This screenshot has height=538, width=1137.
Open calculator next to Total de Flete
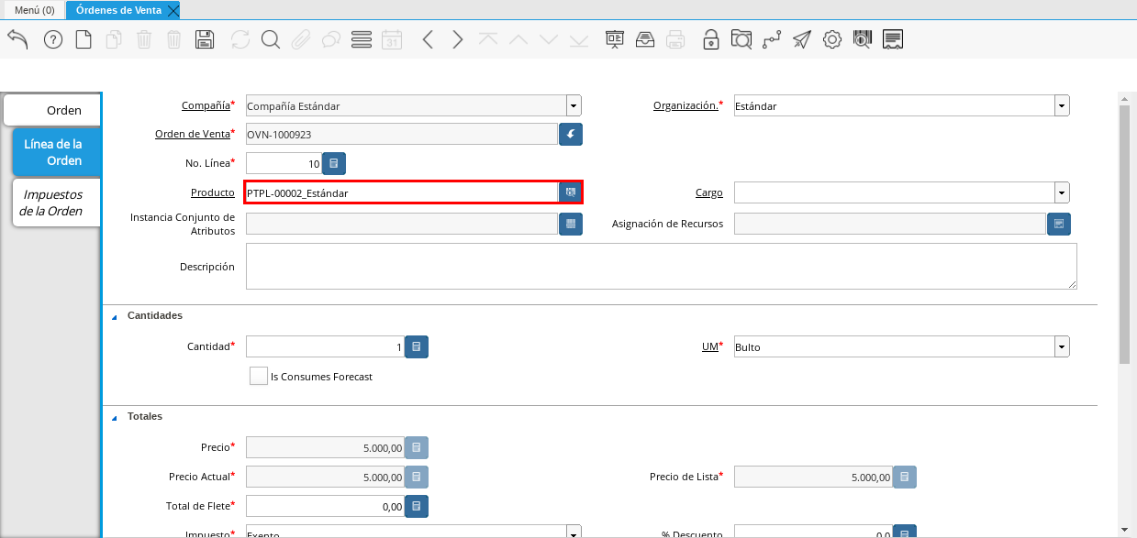417,506
